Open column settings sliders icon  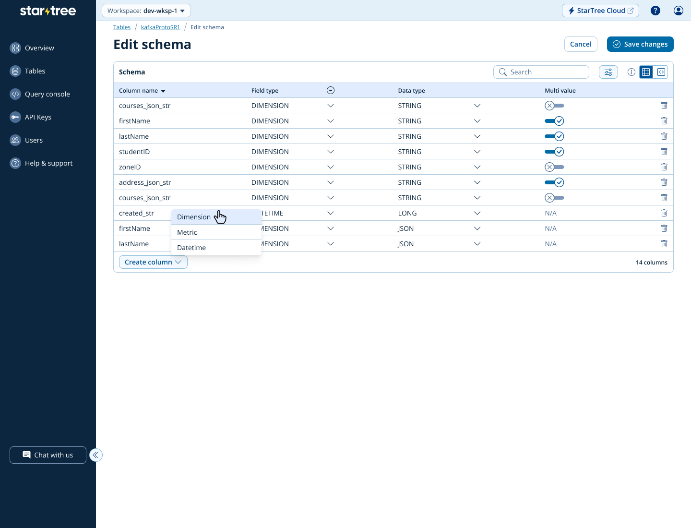[x=608, y=72]
